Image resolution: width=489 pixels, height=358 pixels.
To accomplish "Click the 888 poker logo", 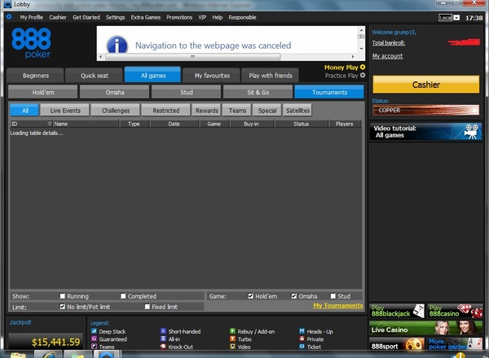I will pos(31,43).
